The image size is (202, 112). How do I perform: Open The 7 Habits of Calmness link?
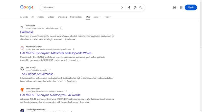pos(37,74)
